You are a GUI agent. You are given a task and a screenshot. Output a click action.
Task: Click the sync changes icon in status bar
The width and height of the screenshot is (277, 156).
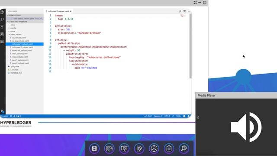click(x=11, y=116)
